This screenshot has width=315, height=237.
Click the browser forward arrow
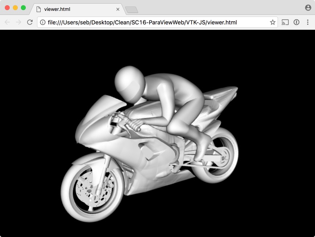point(19,22)
